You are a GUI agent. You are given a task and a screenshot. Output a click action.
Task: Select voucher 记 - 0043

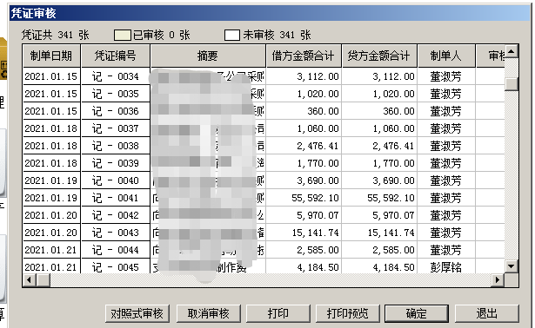tap(116, 233)
